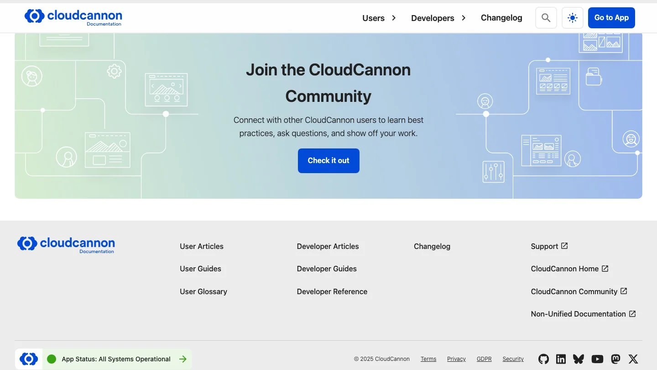Screen dimensions: 657x370
Task: Click App Status: All Systems Operational text
Action: [x=116, y=359]
